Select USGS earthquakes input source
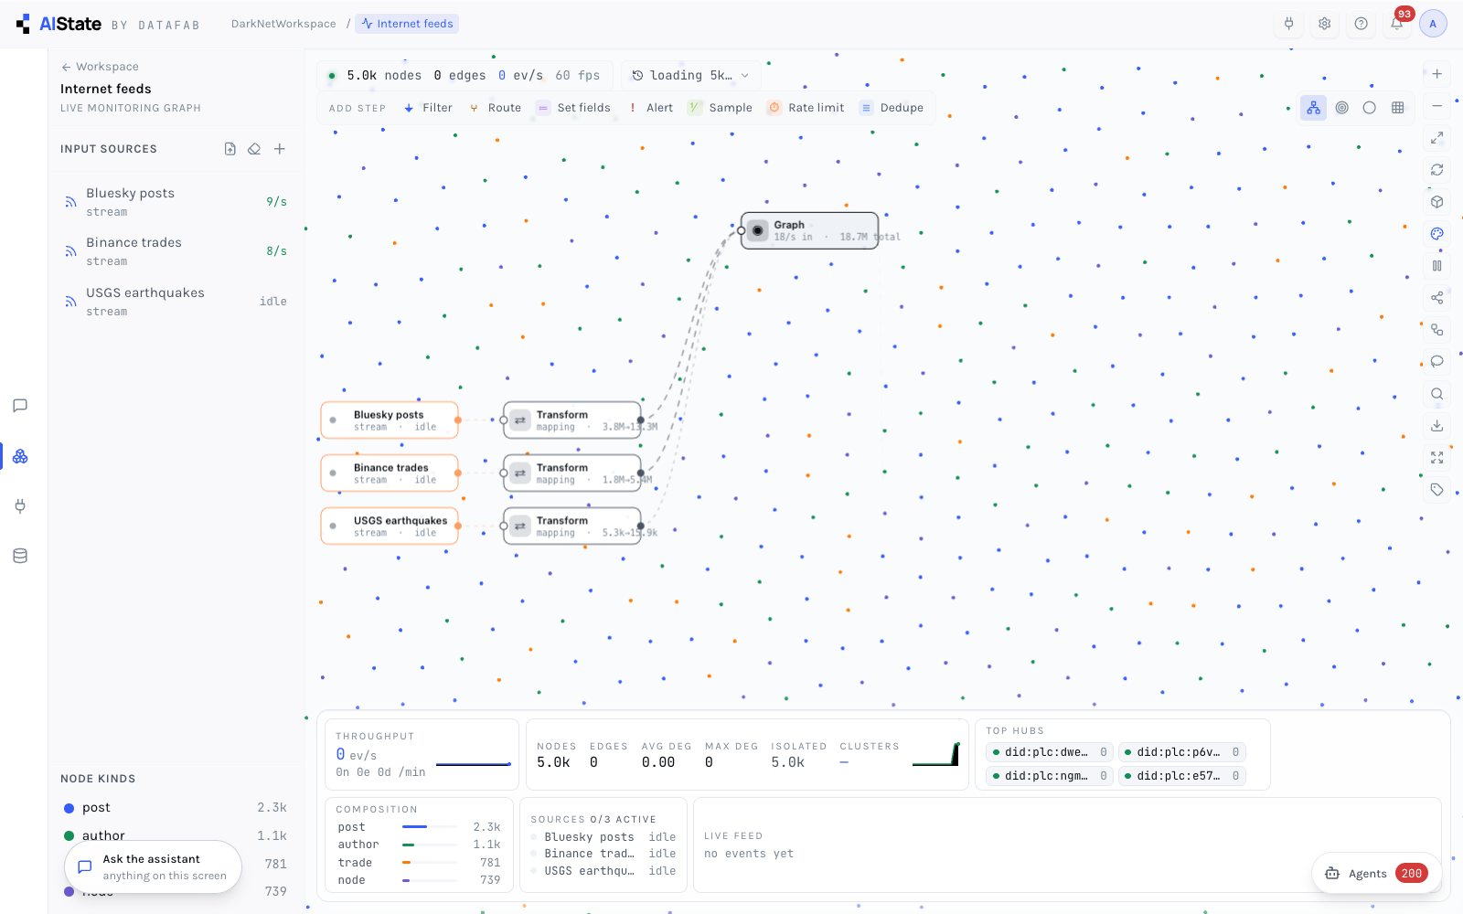Image resolution: width=1463 pixels, height=914 pixels. click(175, 302)
